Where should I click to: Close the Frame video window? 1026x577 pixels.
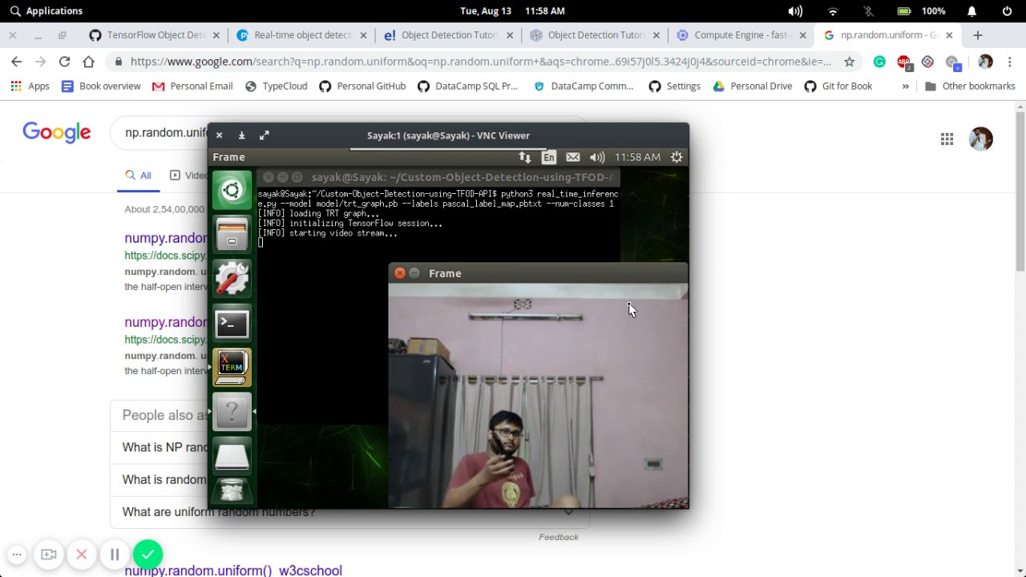pos(400,273)
